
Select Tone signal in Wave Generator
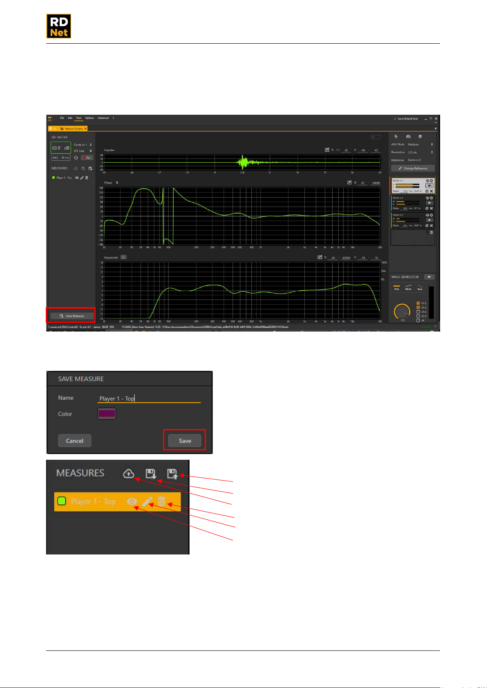click(420, 287)
